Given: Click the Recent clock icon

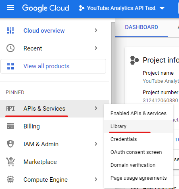Looking at the screenshot, I should pos(10,48).
